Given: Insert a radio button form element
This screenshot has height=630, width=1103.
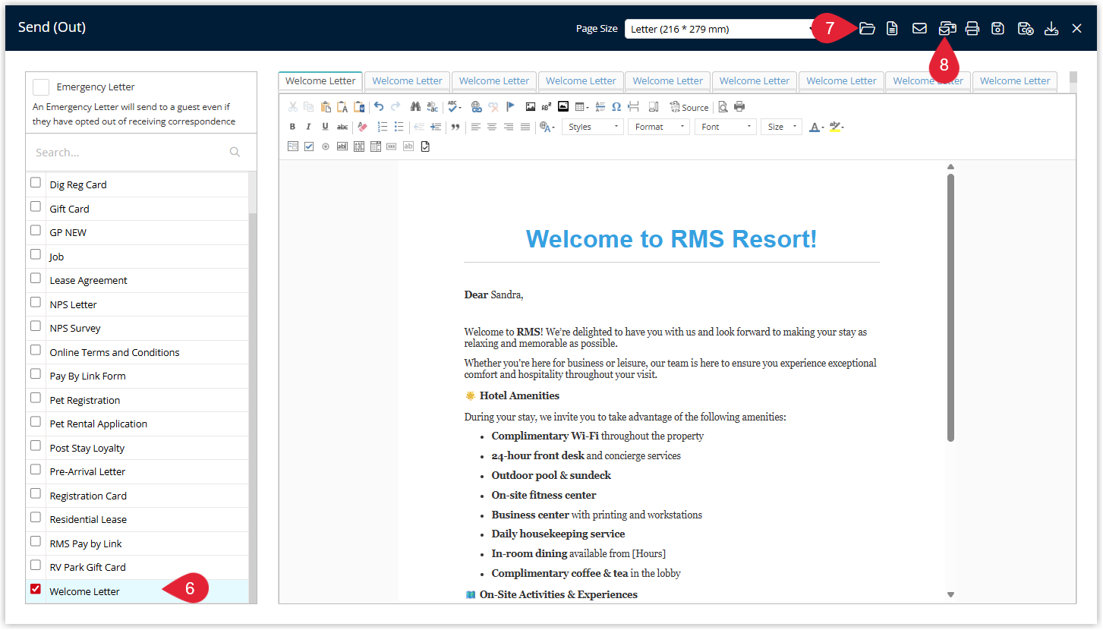Looking at the screenshot, I should click(x=326, y=146).
